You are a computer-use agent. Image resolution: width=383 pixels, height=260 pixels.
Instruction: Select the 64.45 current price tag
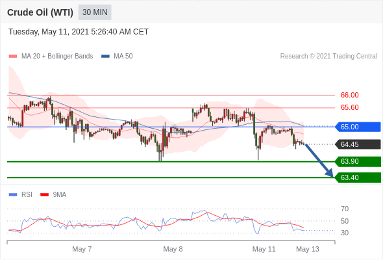point(358,144)
